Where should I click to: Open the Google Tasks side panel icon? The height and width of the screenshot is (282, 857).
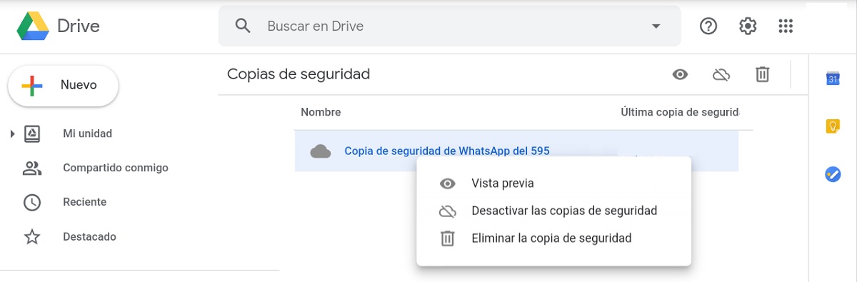tap(833, 174)
